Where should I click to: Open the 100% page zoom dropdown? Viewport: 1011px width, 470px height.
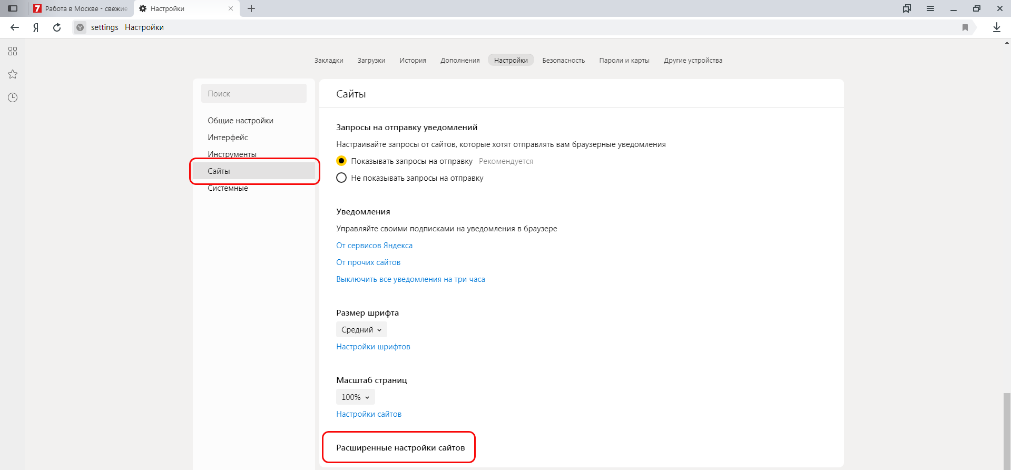pyautogui.click(x=355, y=397)
